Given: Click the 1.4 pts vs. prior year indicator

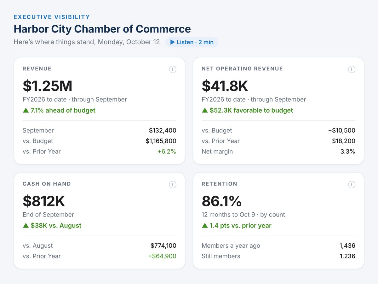Looking at the screenshot, I should [237, 226].
